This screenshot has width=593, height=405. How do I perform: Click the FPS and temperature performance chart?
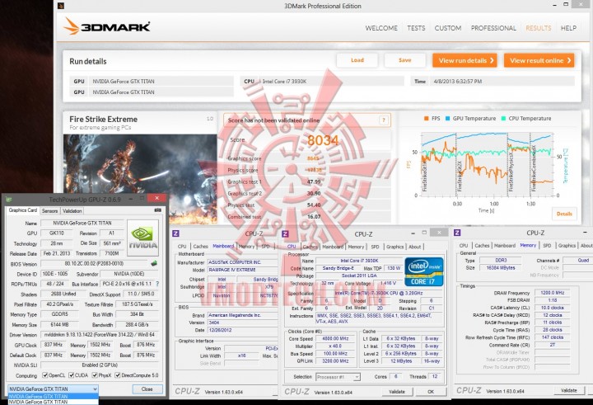pos(486,164)
